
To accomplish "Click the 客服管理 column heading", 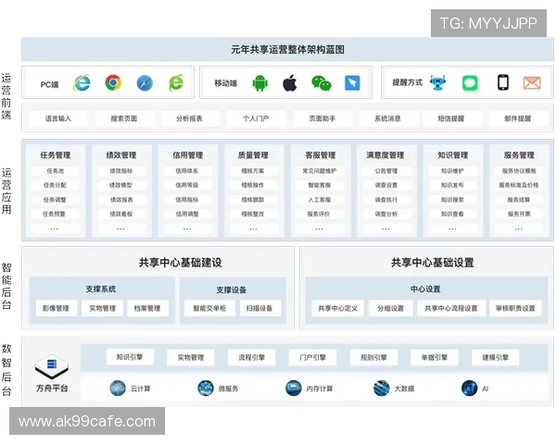I will 321,155.
